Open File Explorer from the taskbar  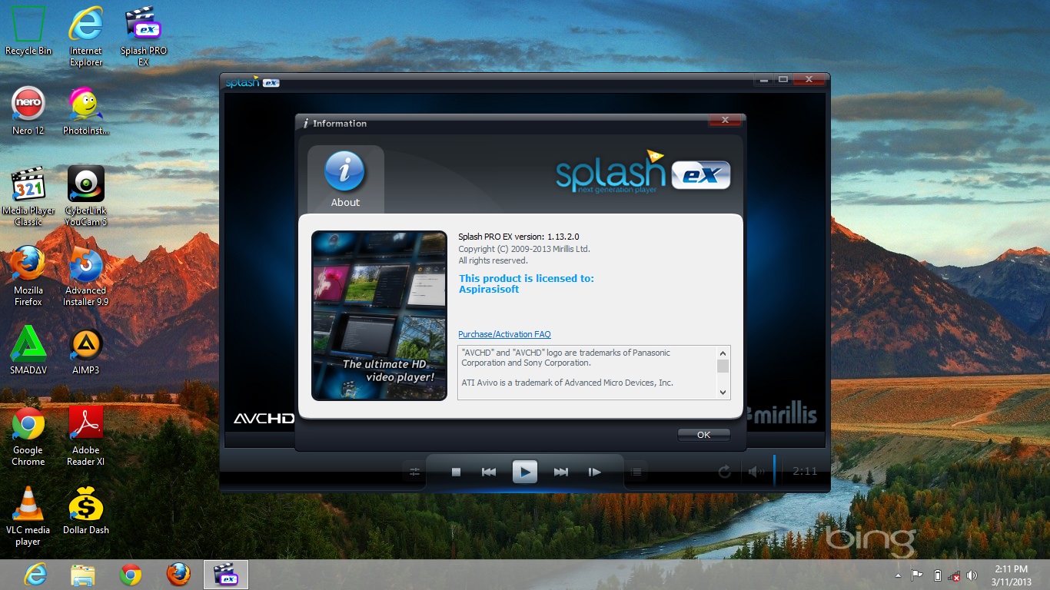83,575
